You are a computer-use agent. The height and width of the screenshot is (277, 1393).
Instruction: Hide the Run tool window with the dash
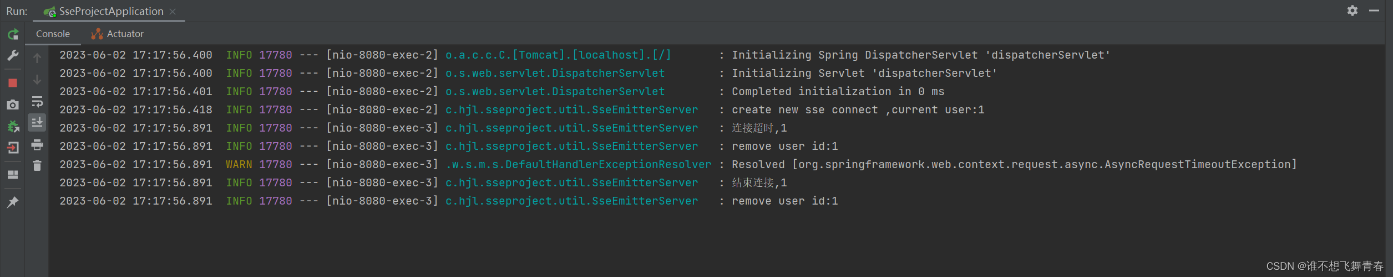click(x=1374, y=11)
